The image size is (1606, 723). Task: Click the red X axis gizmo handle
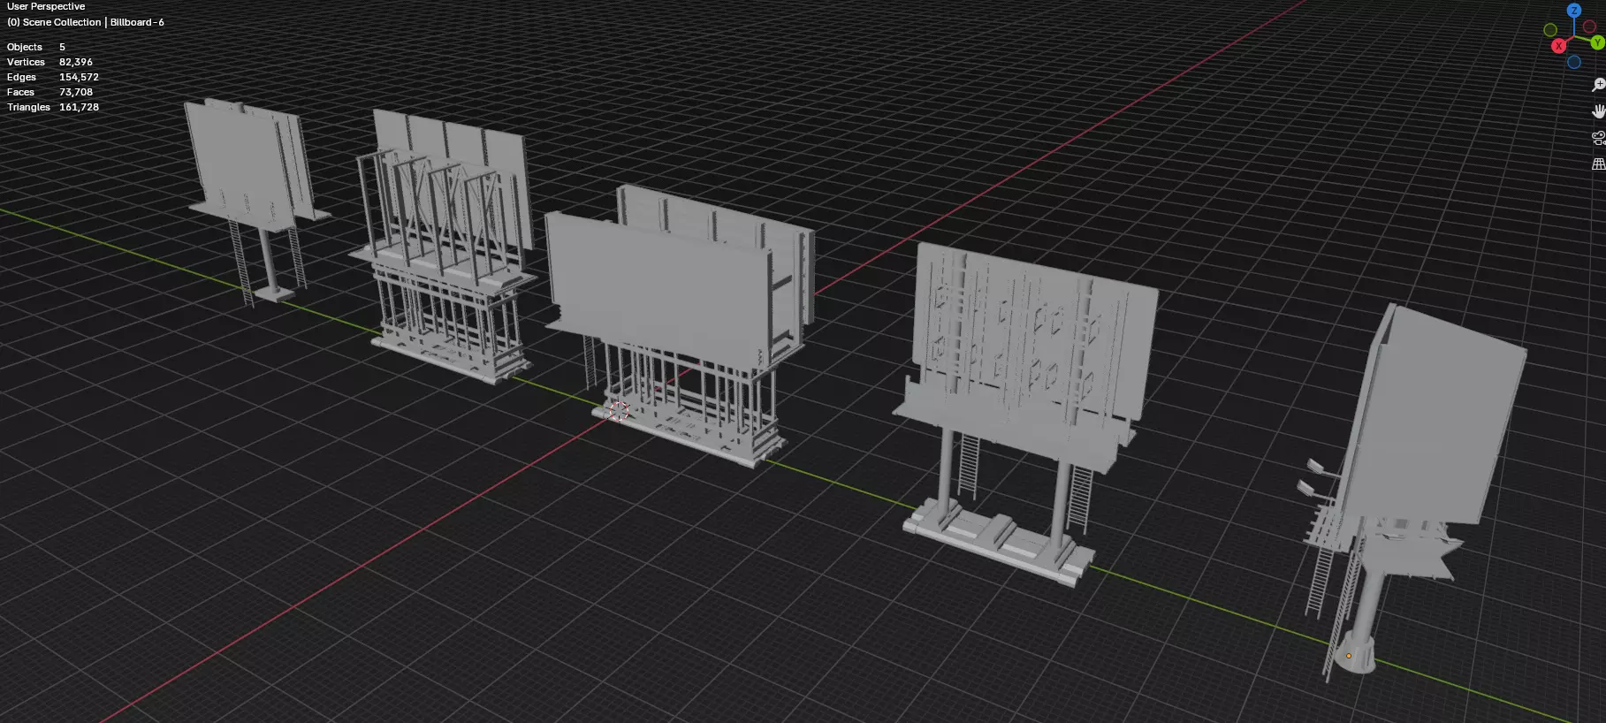click(1558, 46)
